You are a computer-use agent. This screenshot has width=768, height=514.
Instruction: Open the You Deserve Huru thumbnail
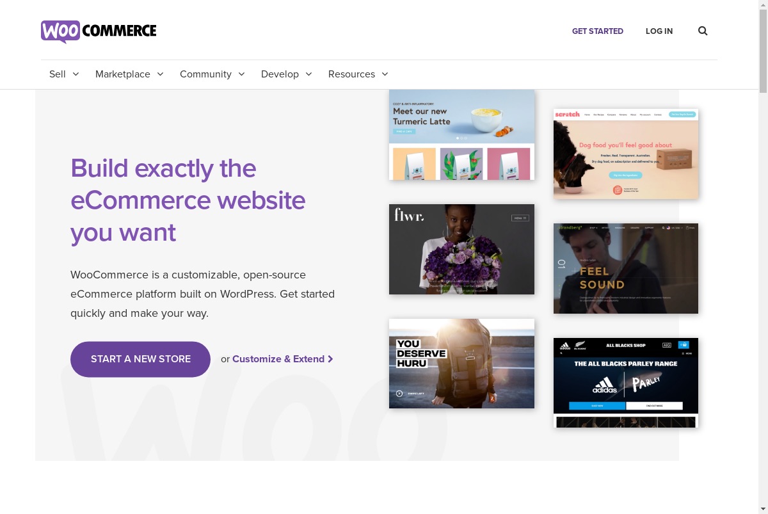[461, 364]
